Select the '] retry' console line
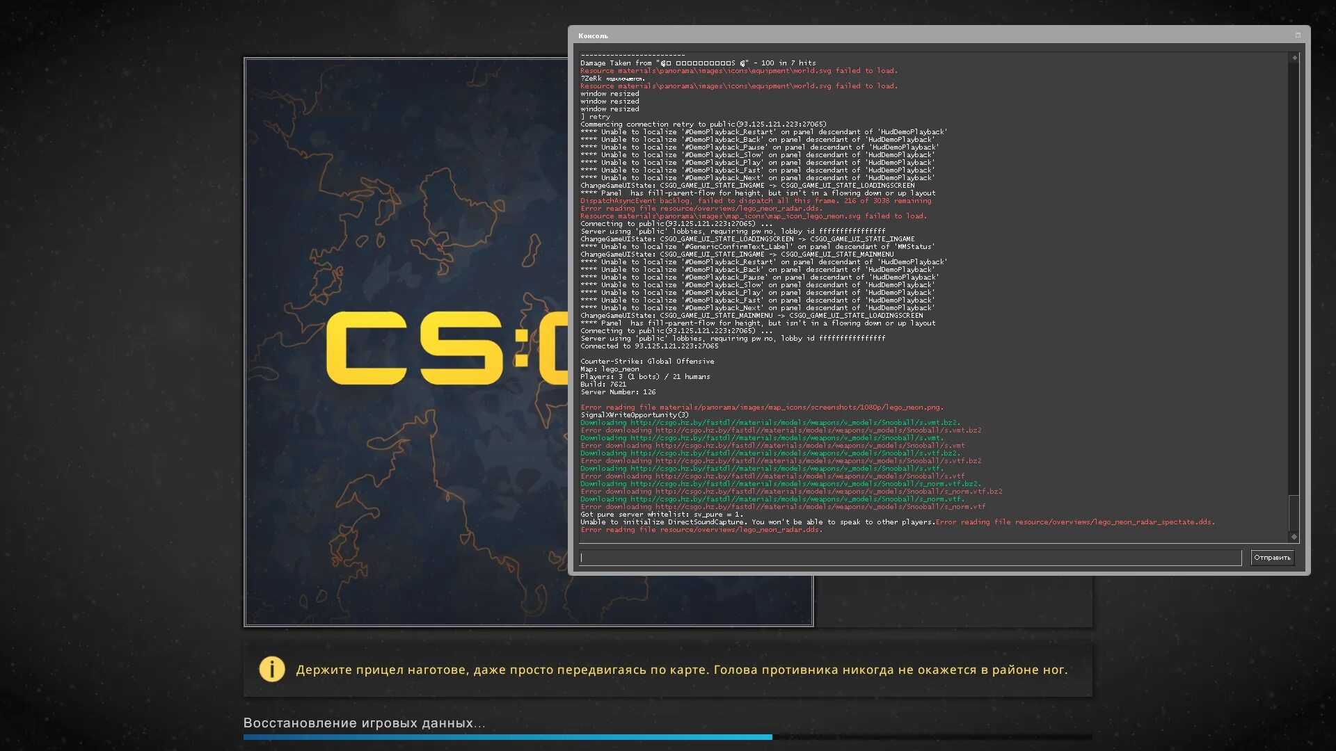Screen dimensions: 1336x751 [x=596, y=117]
